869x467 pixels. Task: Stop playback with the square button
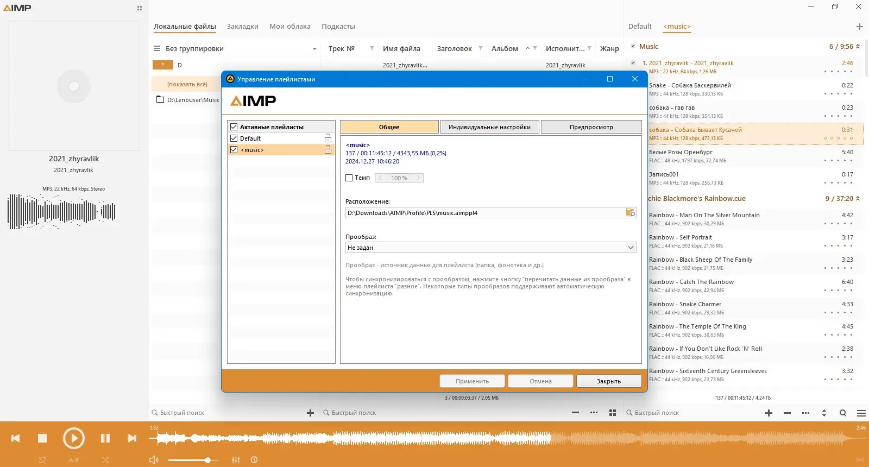pos(42,438)
